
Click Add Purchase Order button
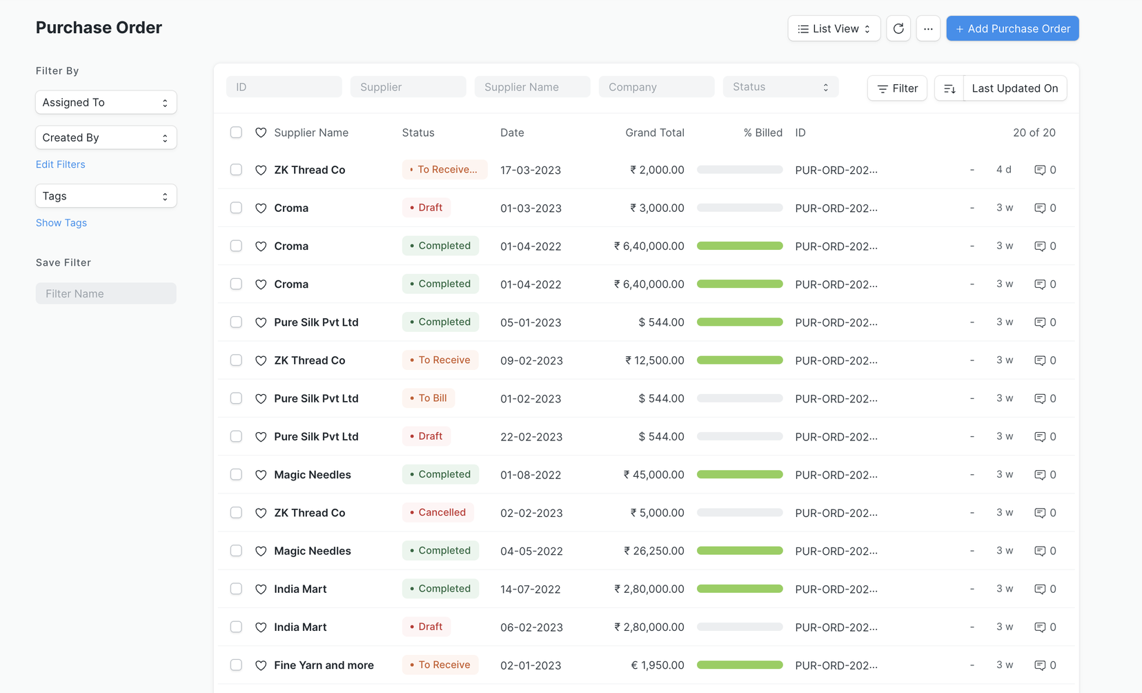[1012, 29]
